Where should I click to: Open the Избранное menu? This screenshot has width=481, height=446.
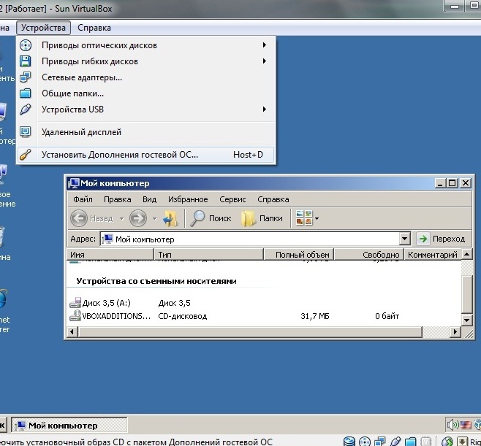pos(188,199)
